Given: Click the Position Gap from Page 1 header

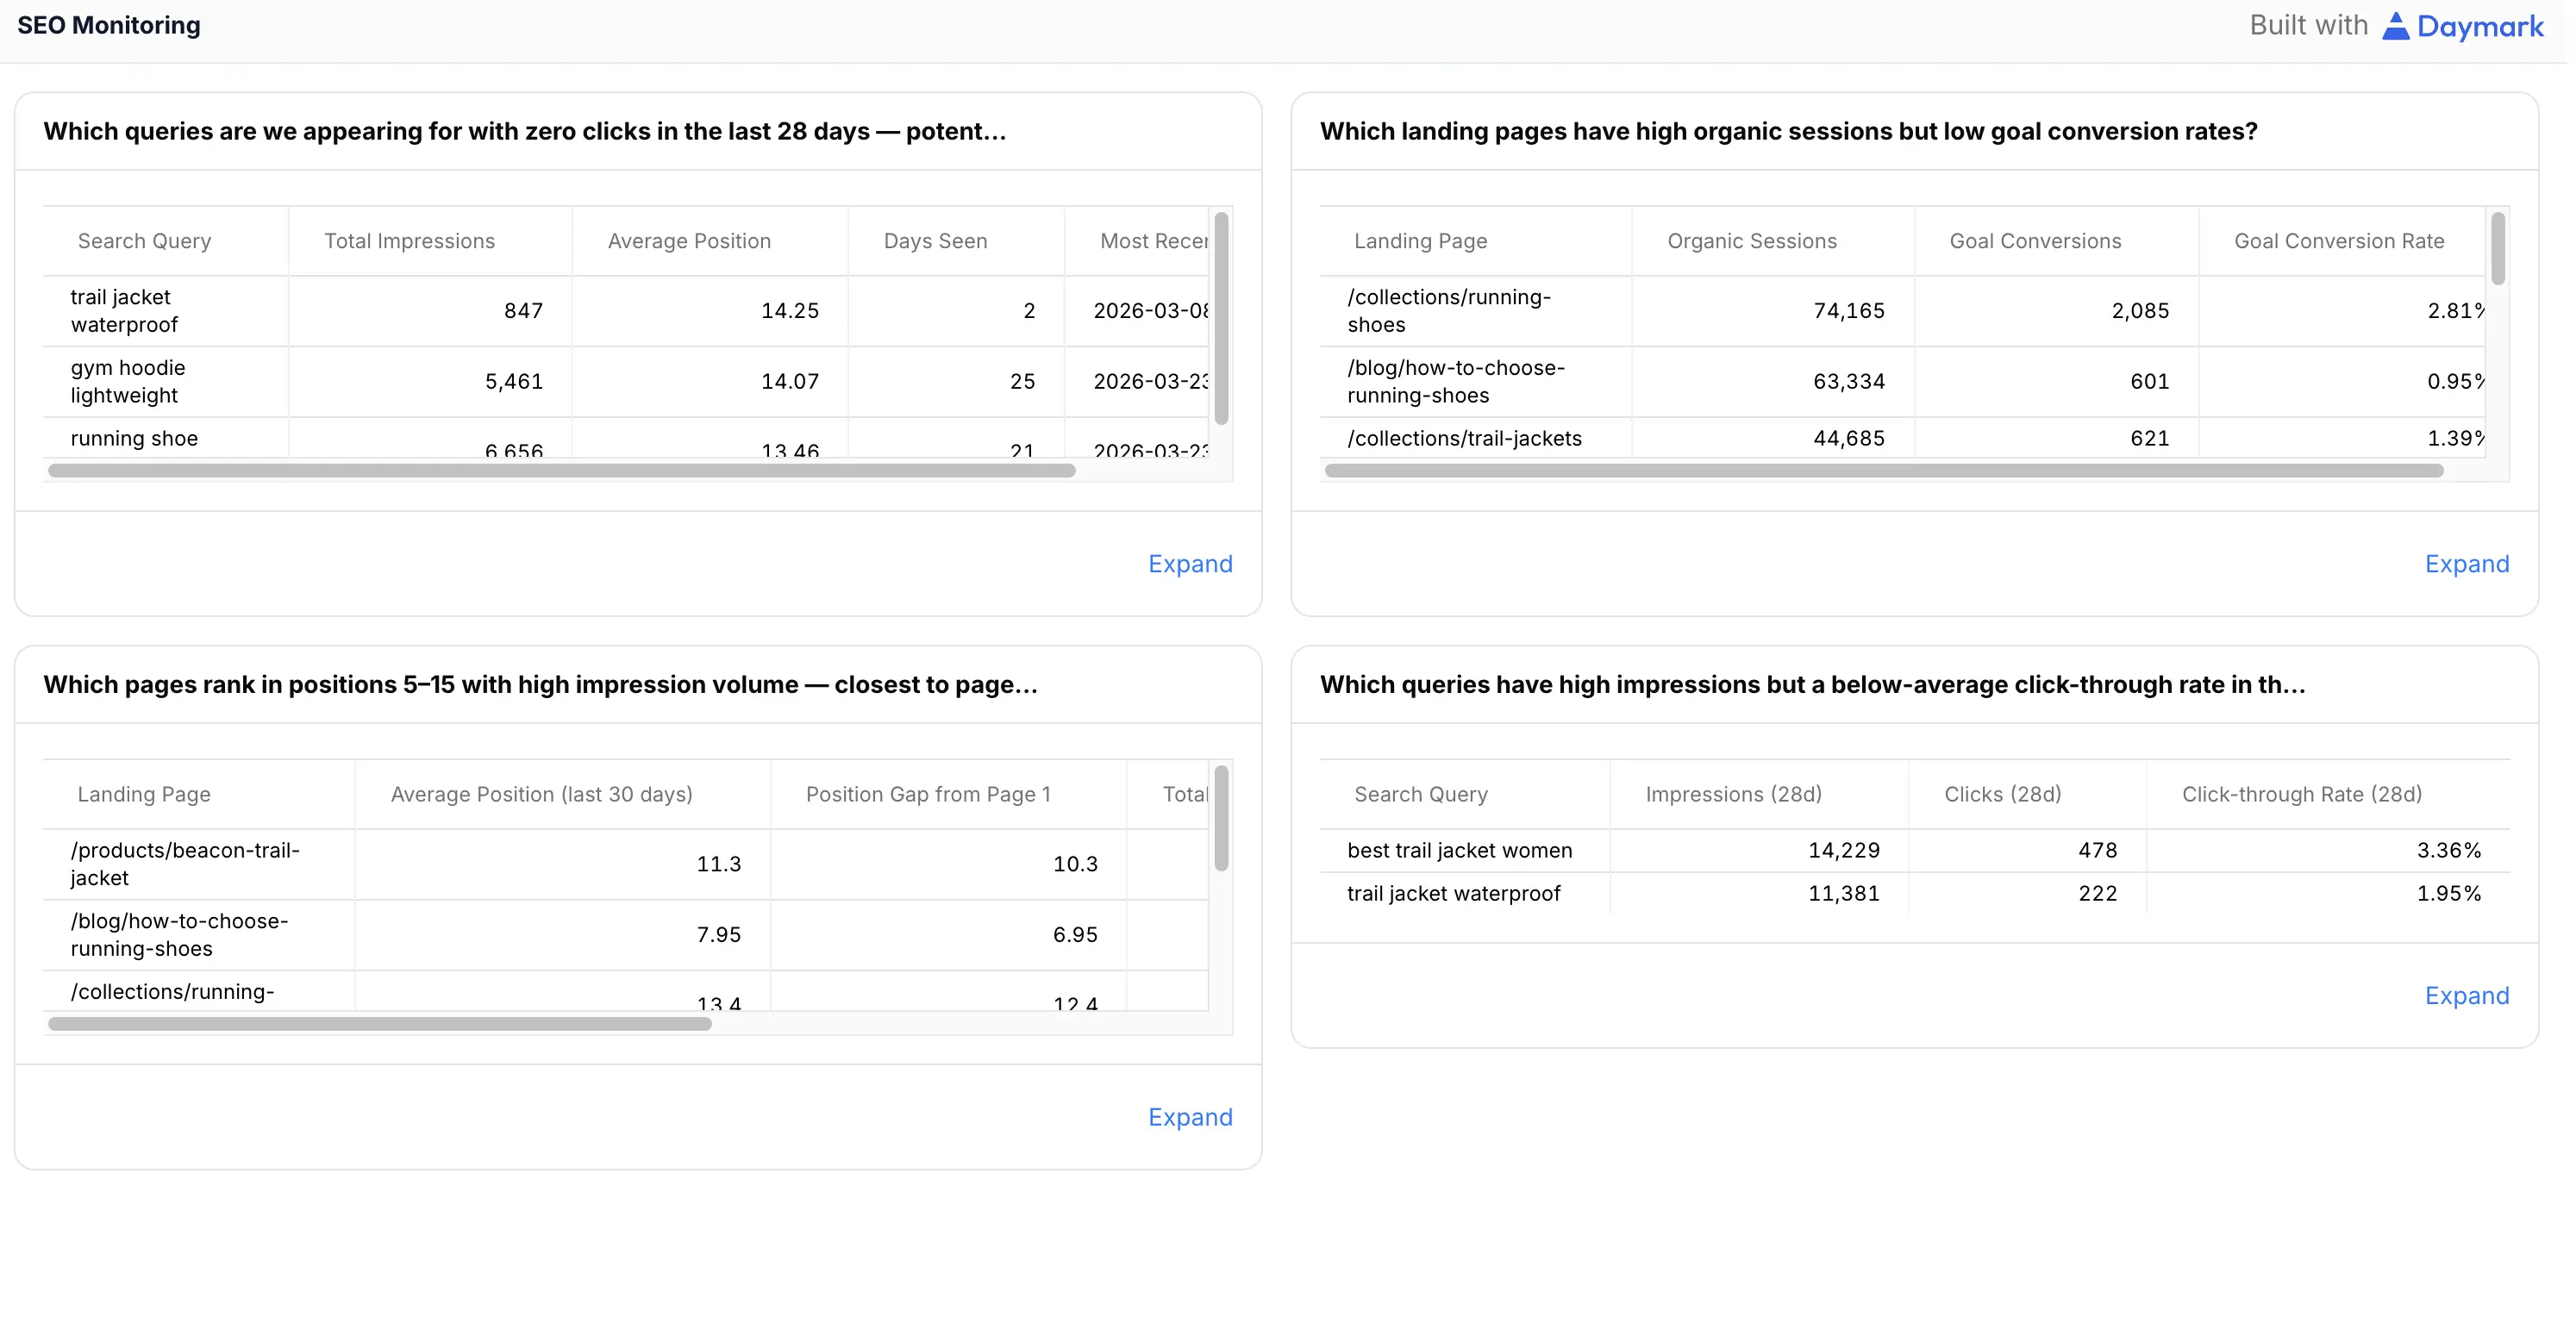Looking at the screenshot, I should pyautogui.click(x=928, y=794).
